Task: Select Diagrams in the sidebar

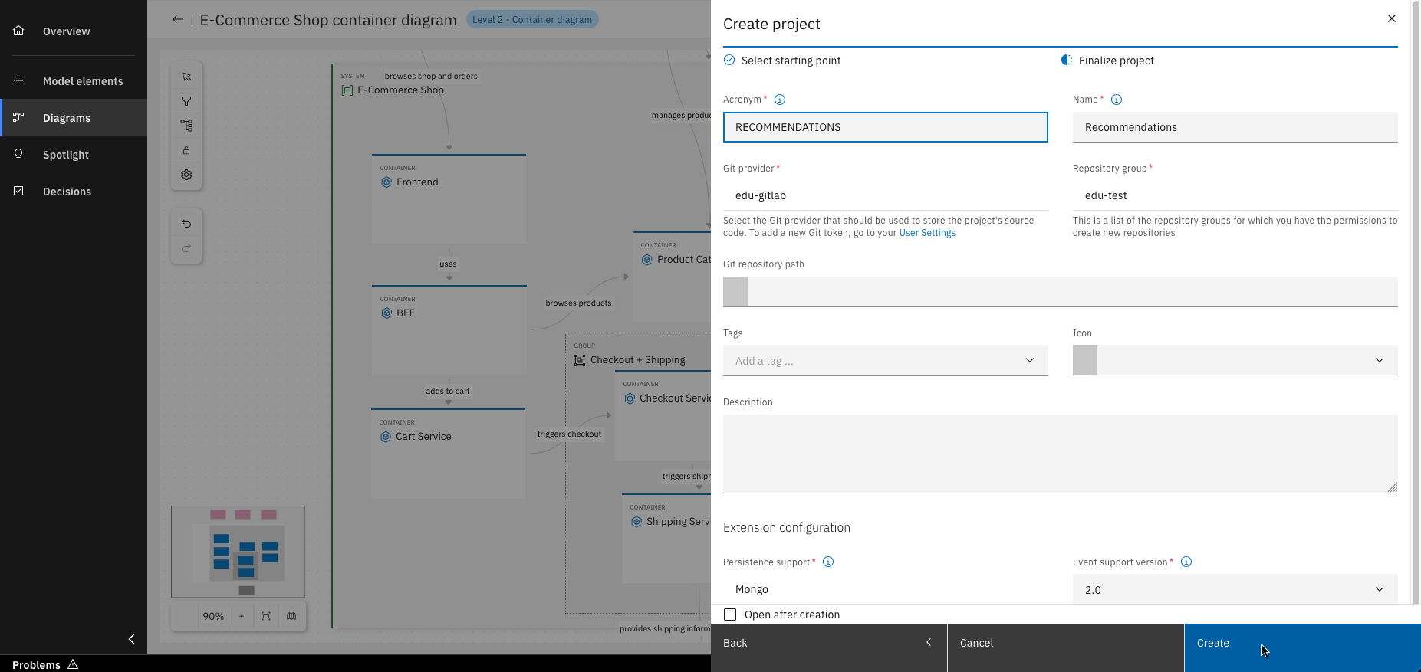Action: [74, 118]
